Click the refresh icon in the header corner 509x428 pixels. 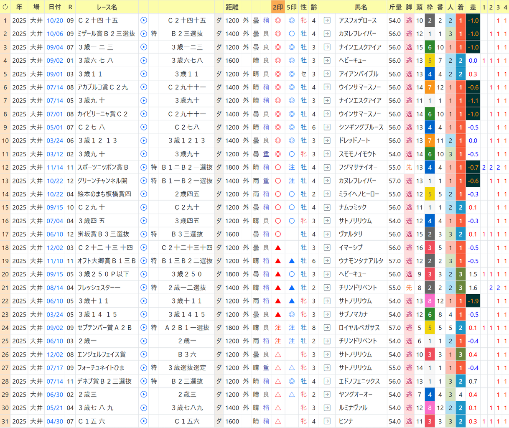(x=5, y=7)
